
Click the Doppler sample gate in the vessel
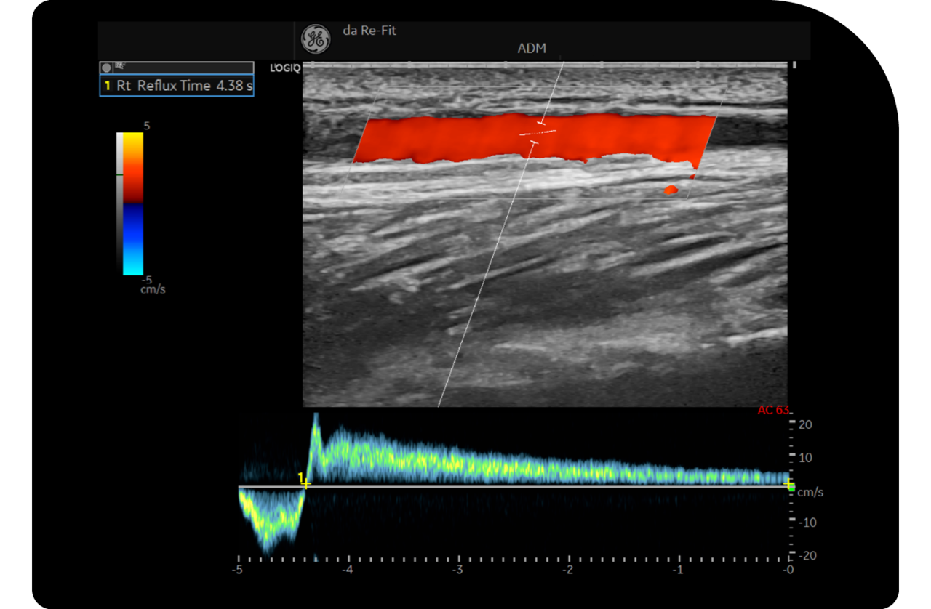point(538,132)
